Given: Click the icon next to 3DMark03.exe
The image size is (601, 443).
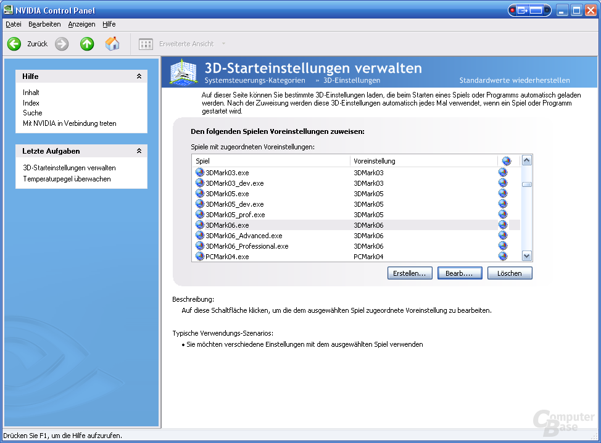Looking at the screenshot, I should pos(200,172).
